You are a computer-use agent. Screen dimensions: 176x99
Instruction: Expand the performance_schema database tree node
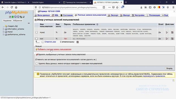pos(4,34)
